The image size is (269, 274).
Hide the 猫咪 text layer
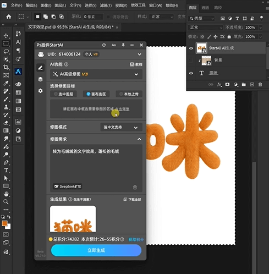pyautogui.click(x=191, y=73)
